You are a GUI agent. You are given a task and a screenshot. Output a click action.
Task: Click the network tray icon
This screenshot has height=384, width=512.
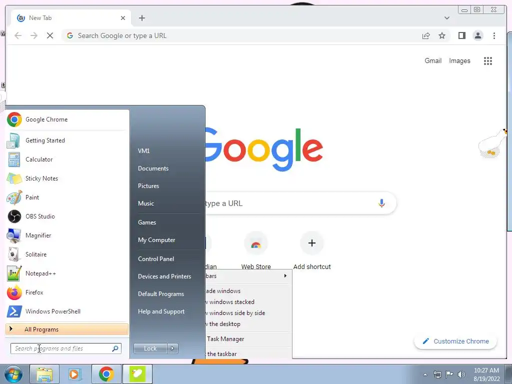point(437,374)
